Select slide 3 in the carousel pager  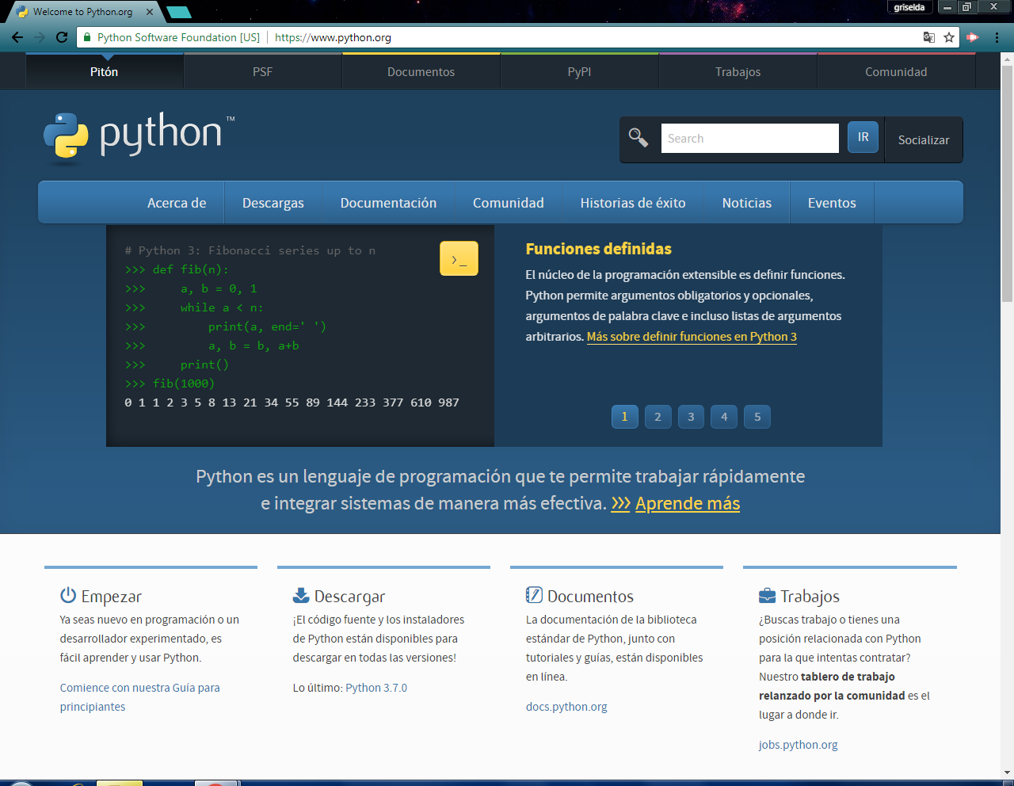click(x=691, y=416)
